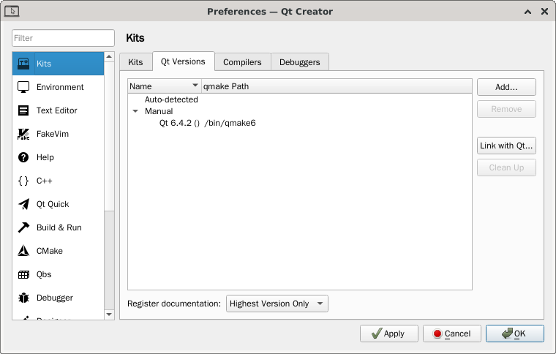Confirm with the OK button

click(x=515, y=334)
